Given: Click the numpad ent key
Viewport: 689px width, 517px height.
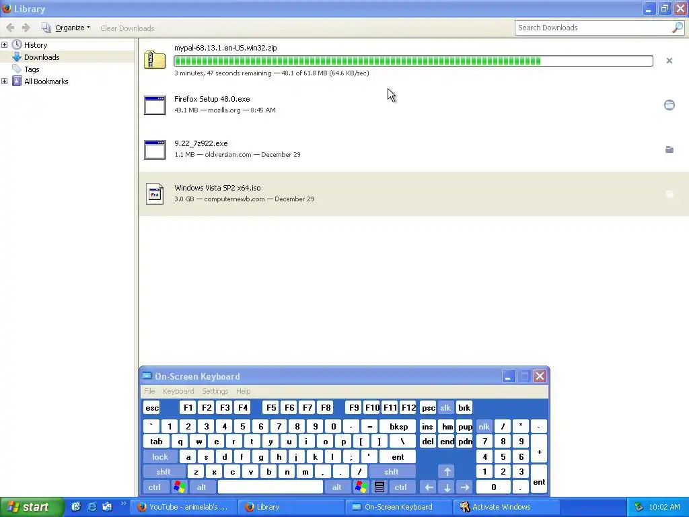Looking at the screenshot, I should click(539, 479).
